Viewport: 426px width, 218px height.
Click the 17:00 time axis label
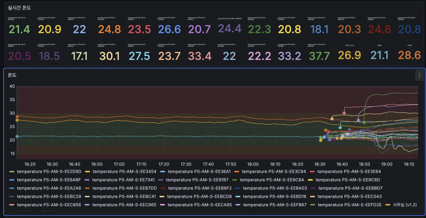click(119, 164)
